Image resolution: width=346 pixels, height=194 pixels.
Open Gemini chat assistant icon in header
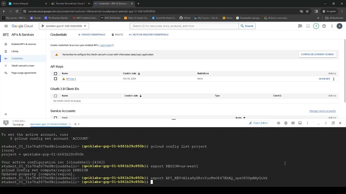pyautogui.click(x=300, y=26)
